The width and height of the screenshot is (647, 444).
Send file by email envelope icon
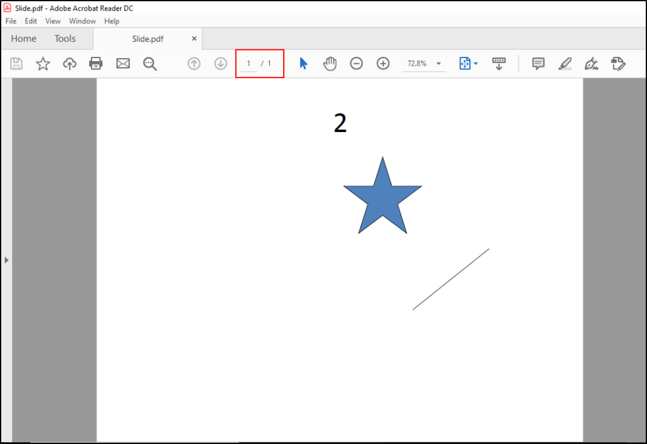click(123, 63)
